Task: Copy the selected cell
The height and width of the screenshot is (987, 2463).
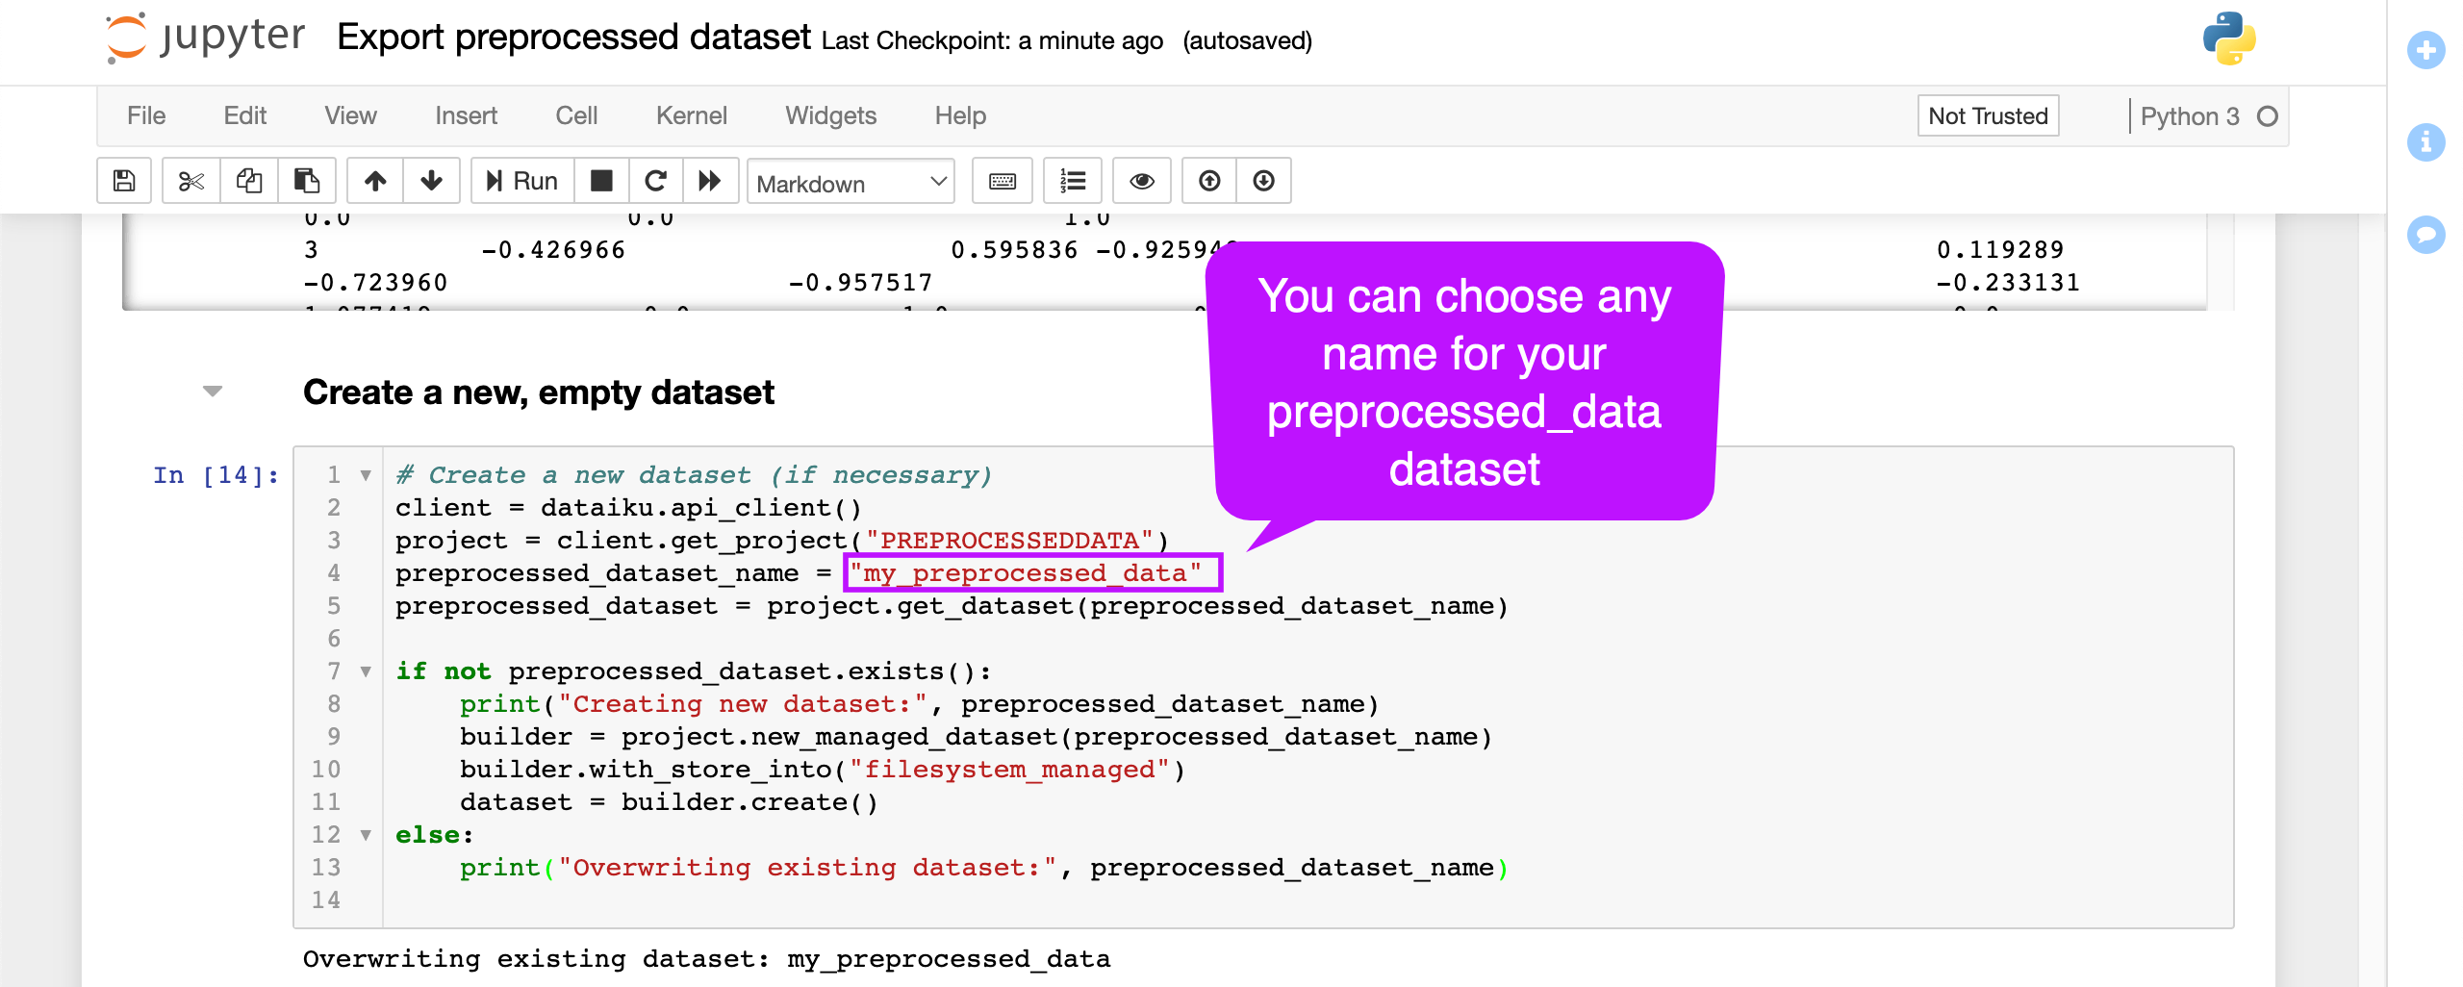Action: pyautogui.click(x=248, y=181)
